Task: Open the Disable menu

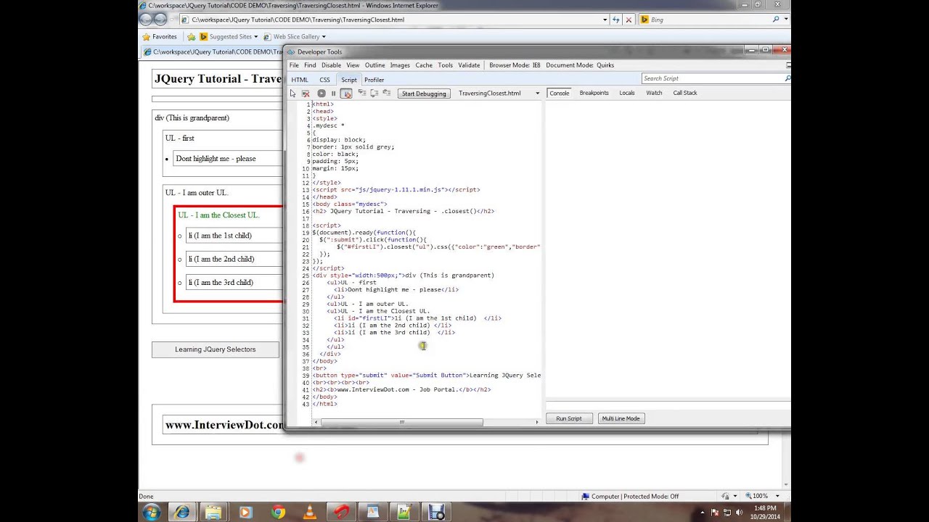Action: 331,65
